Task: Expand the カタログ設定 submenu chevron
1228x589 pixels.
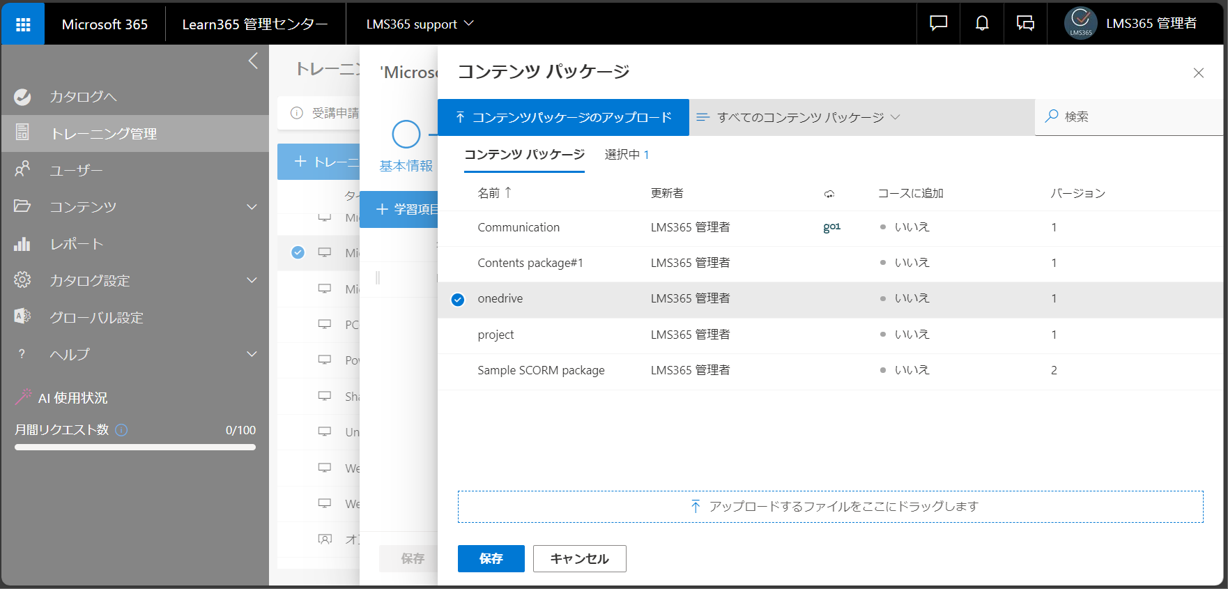Action: coord(252,280)
